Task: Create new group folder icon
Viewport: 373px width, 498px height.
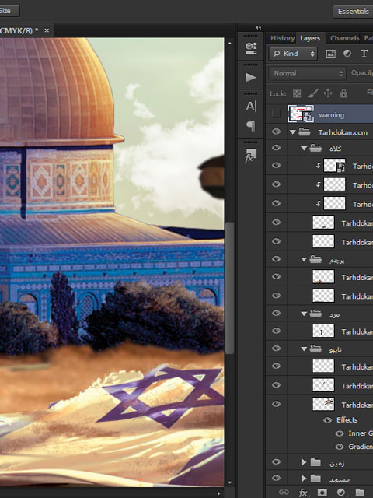Action: [360, 493]
